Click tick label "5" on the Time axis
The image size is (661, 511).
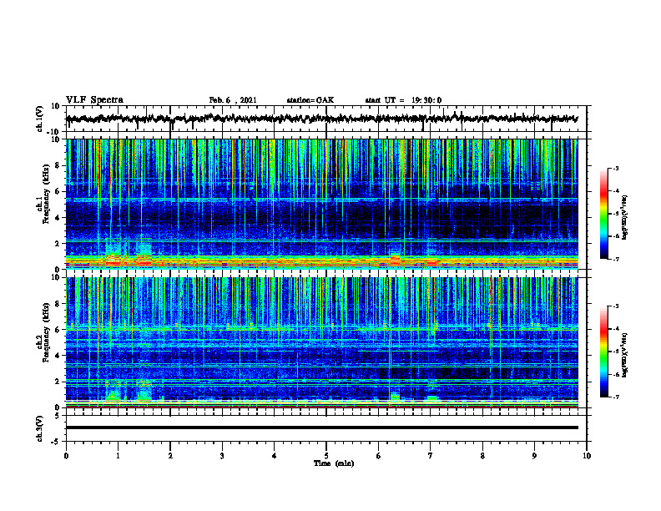[x=326, y=456]
